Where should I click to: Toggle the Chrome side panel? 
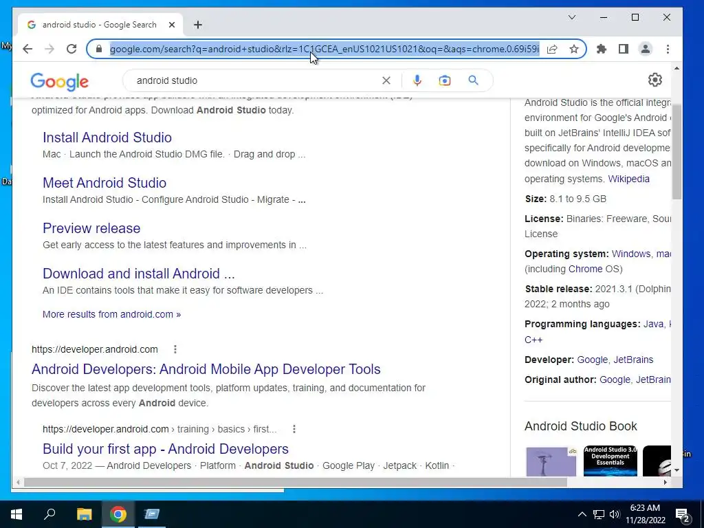point(623,49)
